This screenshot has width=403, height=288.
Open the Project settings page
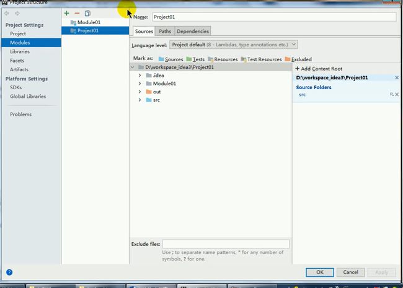pos(18,33)
